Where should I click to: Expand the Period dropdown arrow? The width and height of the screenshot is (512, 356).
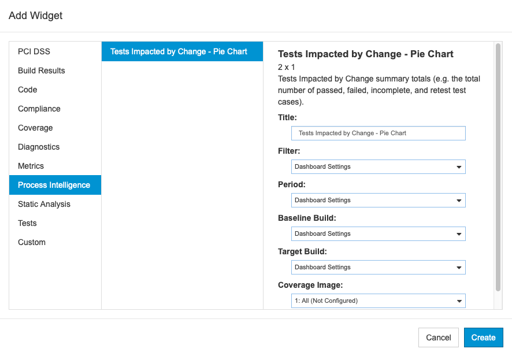[459, 200]
